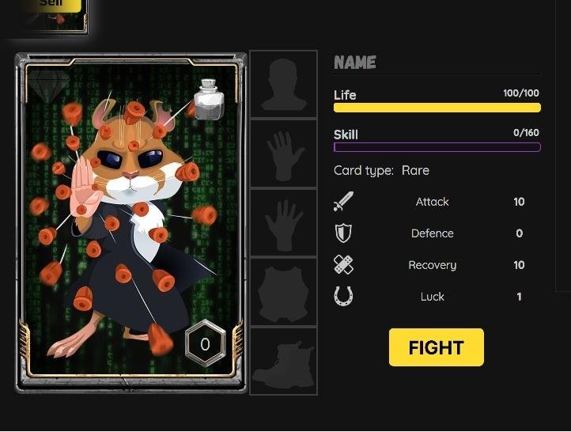571x432 pixels.
Task: Click the horseshoe Luck icon
Action: 343,296
